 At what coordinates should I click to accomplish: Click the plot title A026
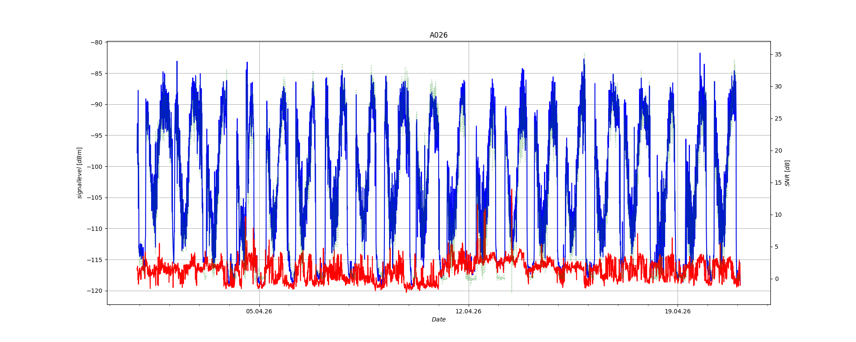pos(438,35)
